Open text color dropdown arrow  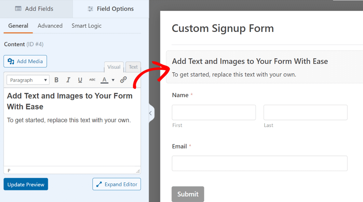pyautogui.click(x=113, y=80)
